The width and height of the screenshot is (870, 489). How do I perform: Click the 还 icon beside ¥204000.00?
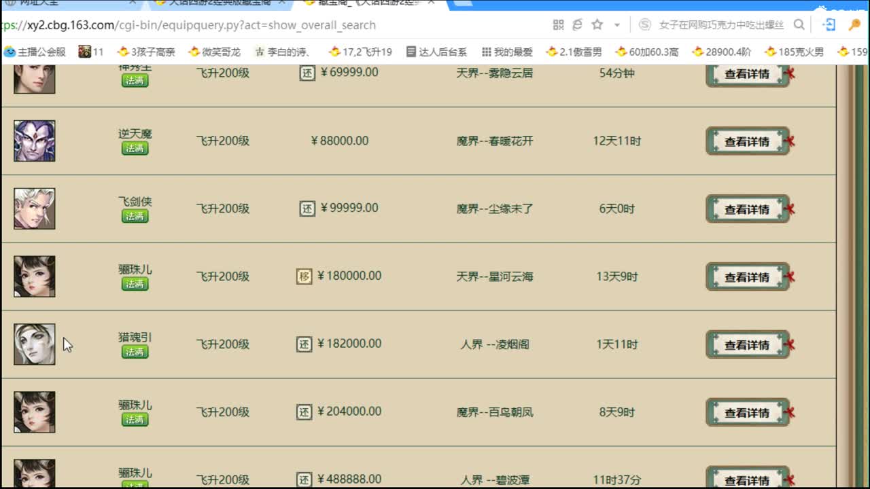[304, 412]
